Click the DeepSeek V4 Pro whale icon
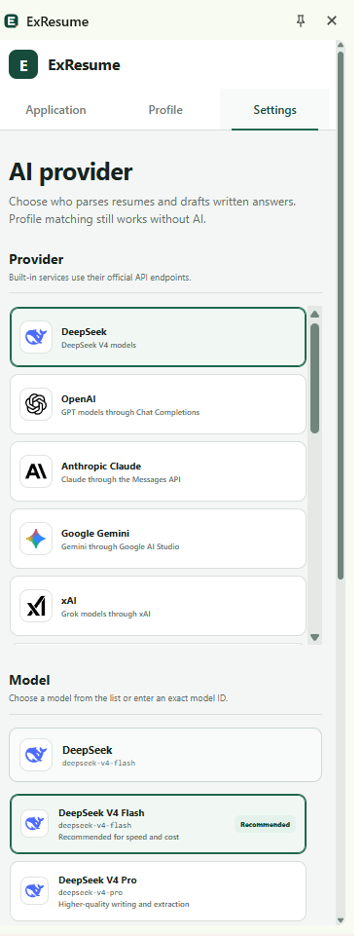Screen dimensions: 362x936 click(x=35, y=891)
